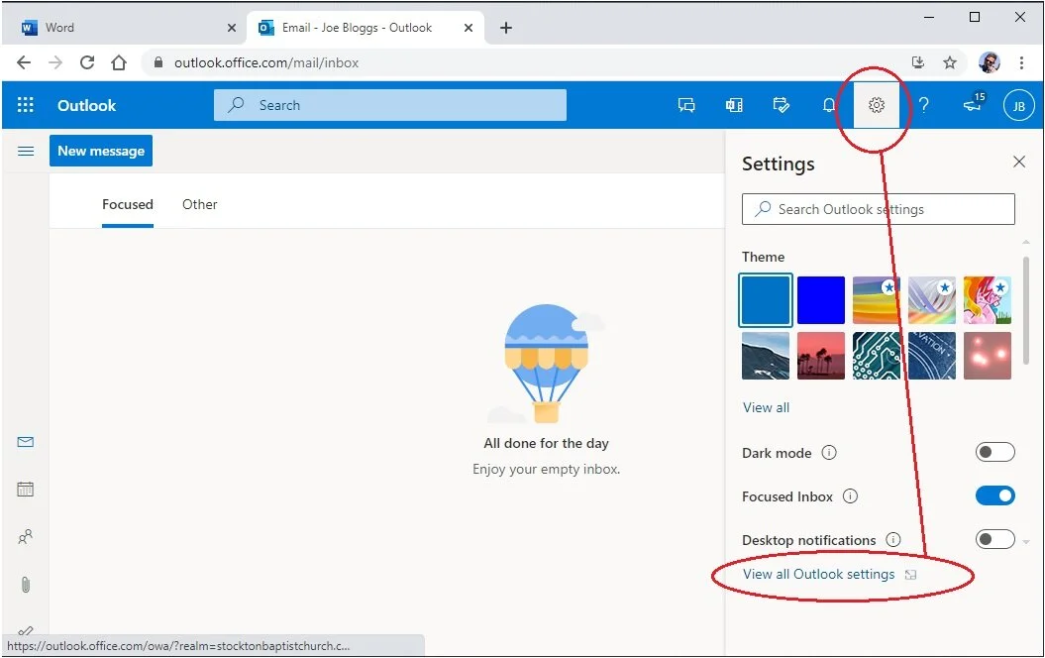This screenshot has width=1045, height=658.
Task: Open the Help question mark icon
Action: point(924,105)
